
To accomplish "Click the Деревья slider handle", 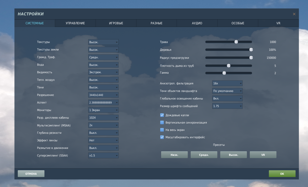I will [x=251, y=50].
